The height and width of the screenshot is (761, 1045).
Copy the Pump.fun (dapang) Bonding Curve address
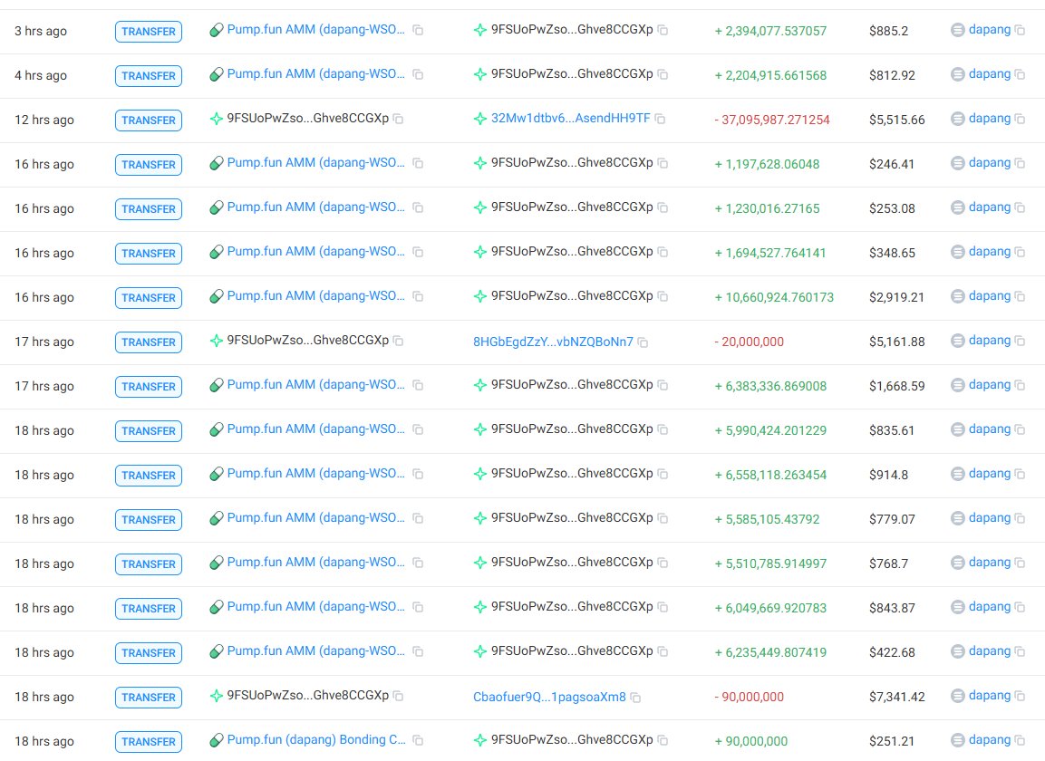[418, 740]
